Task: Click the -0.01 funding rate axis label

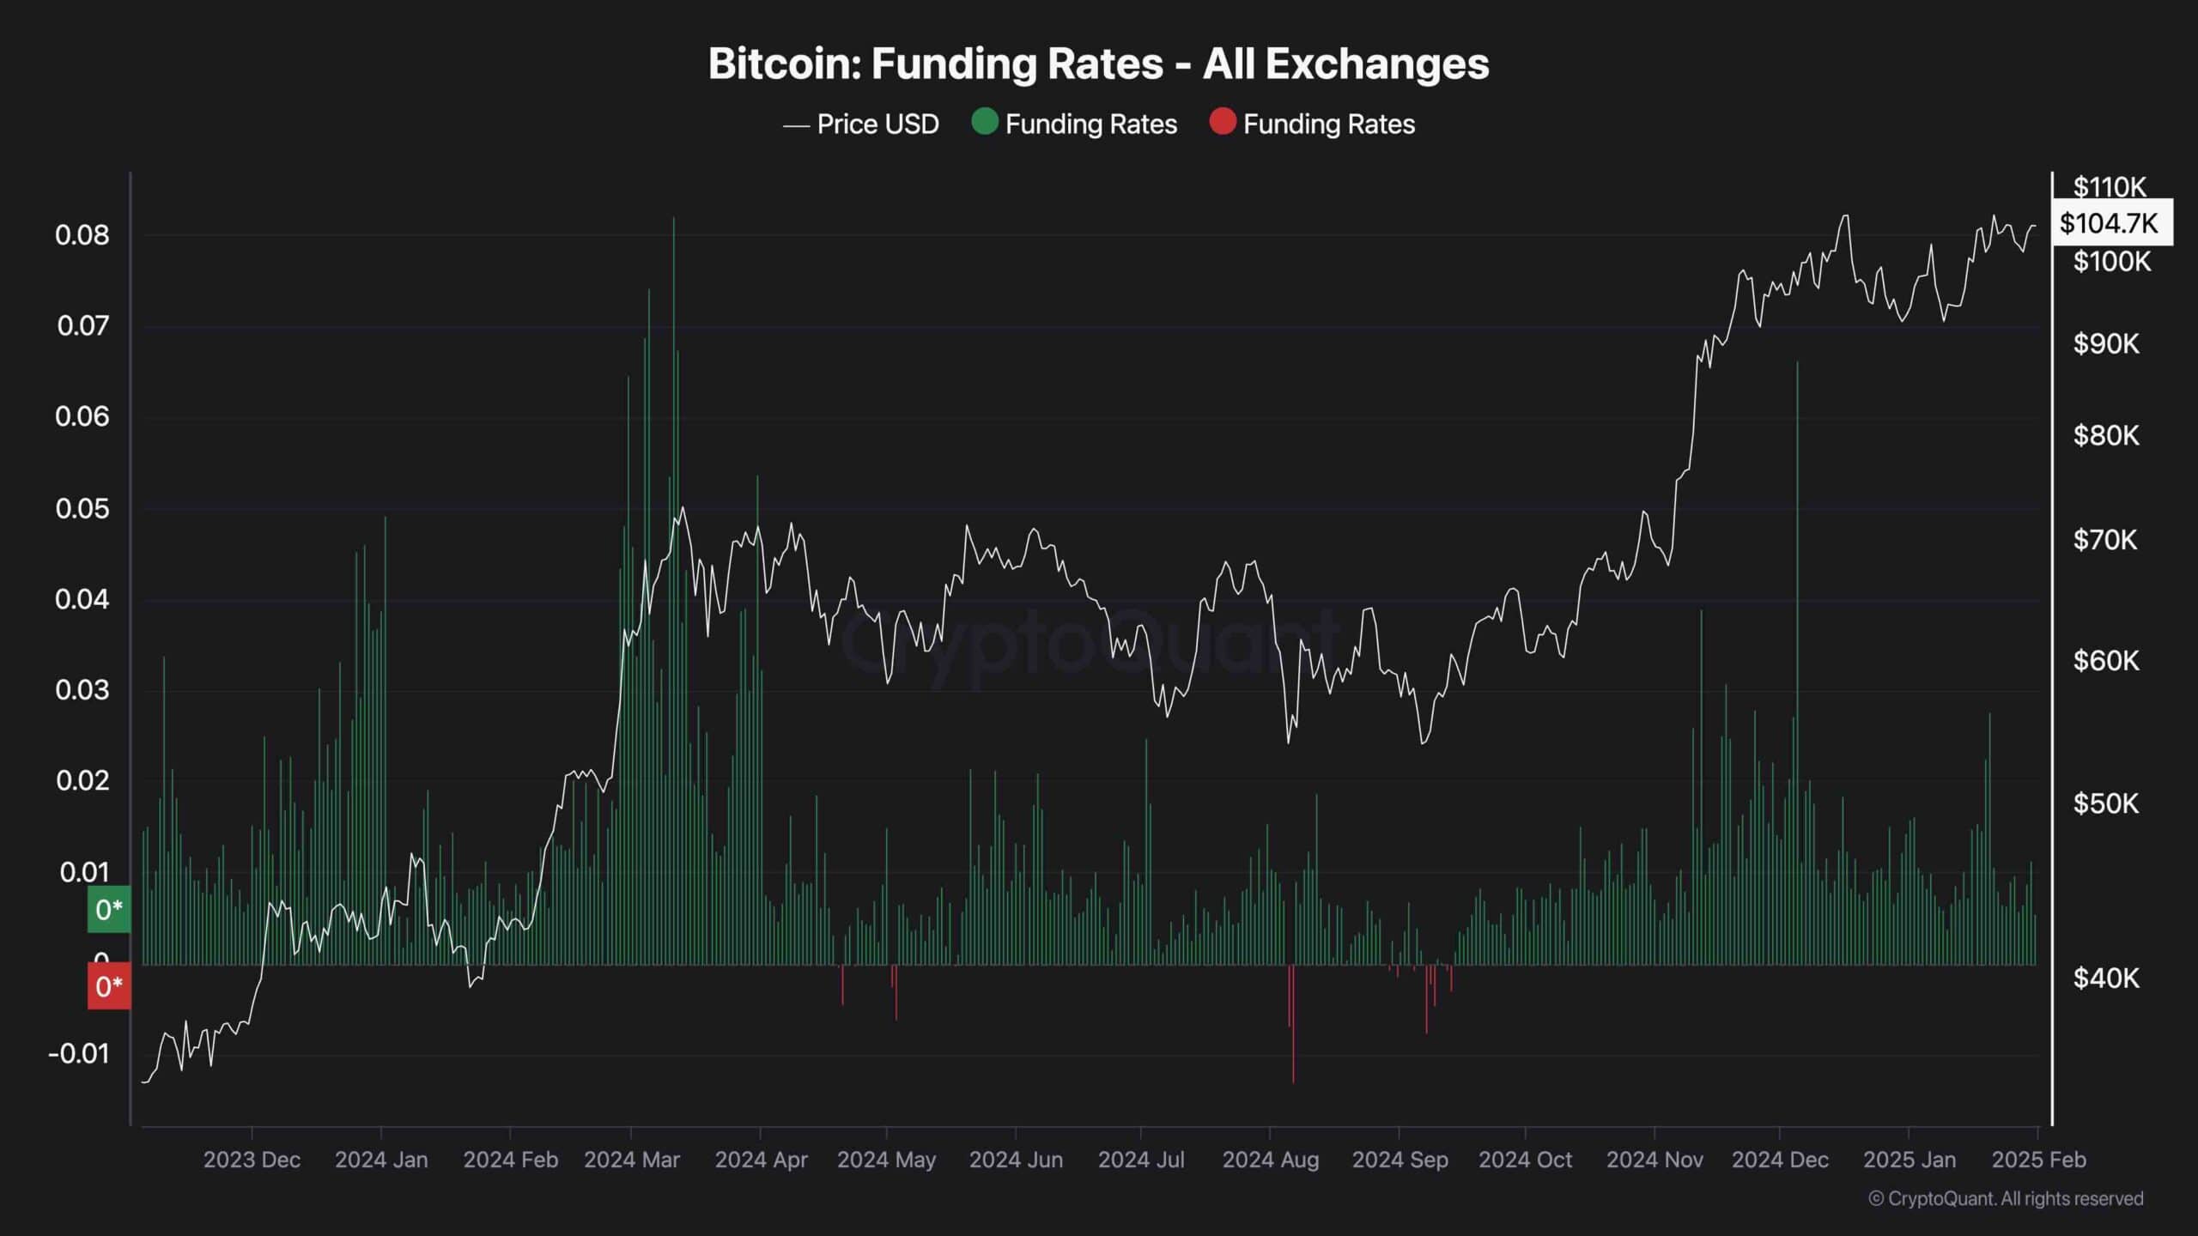Action: point(79,1054)
